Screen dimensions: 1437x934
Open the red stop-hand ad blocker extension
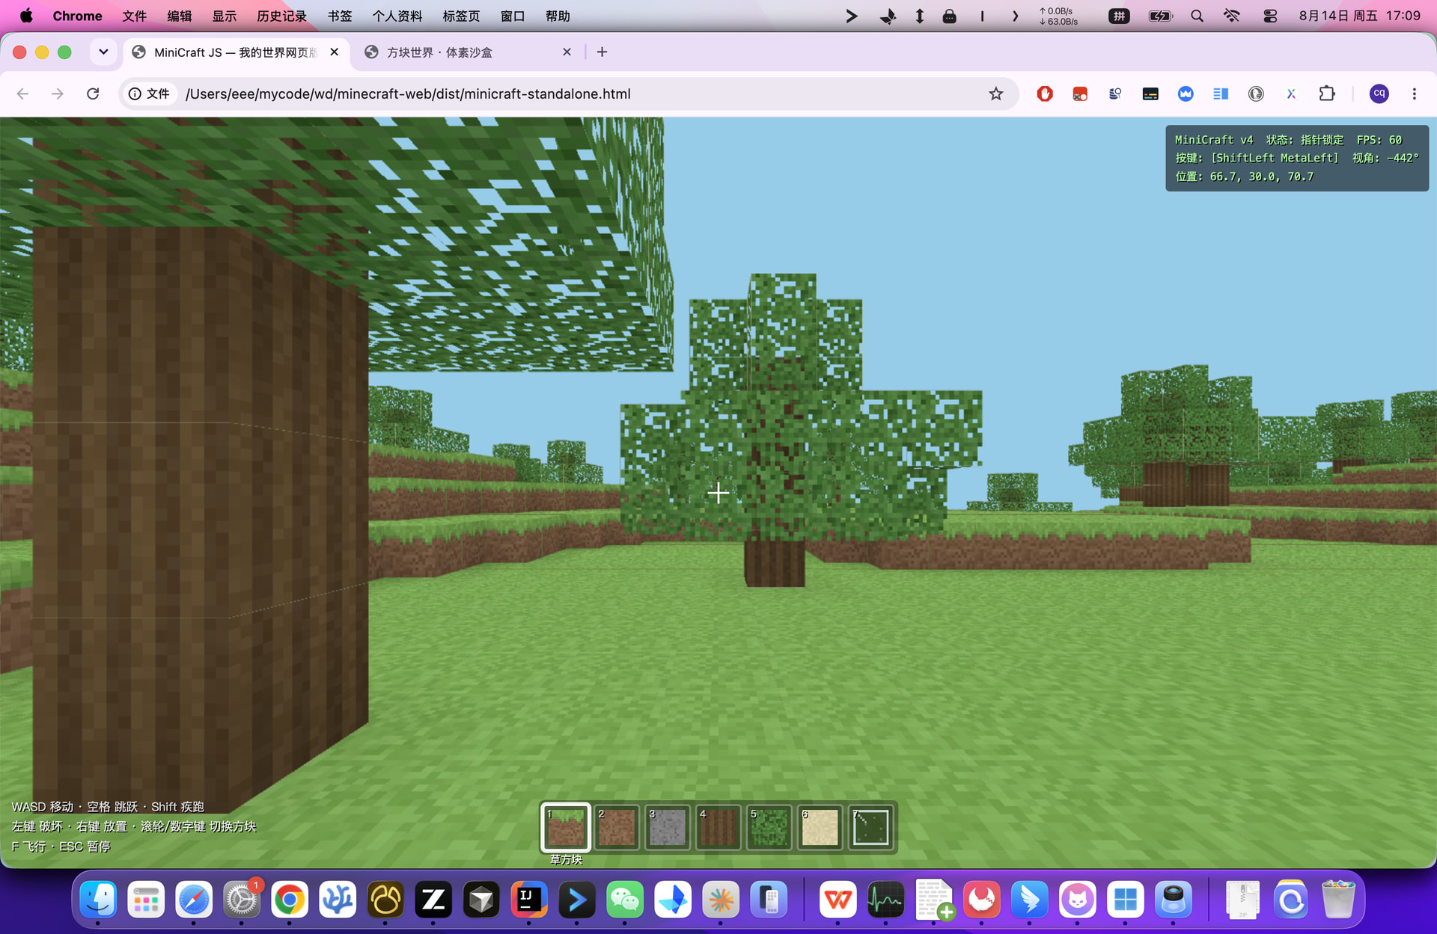pos(1045,93)
